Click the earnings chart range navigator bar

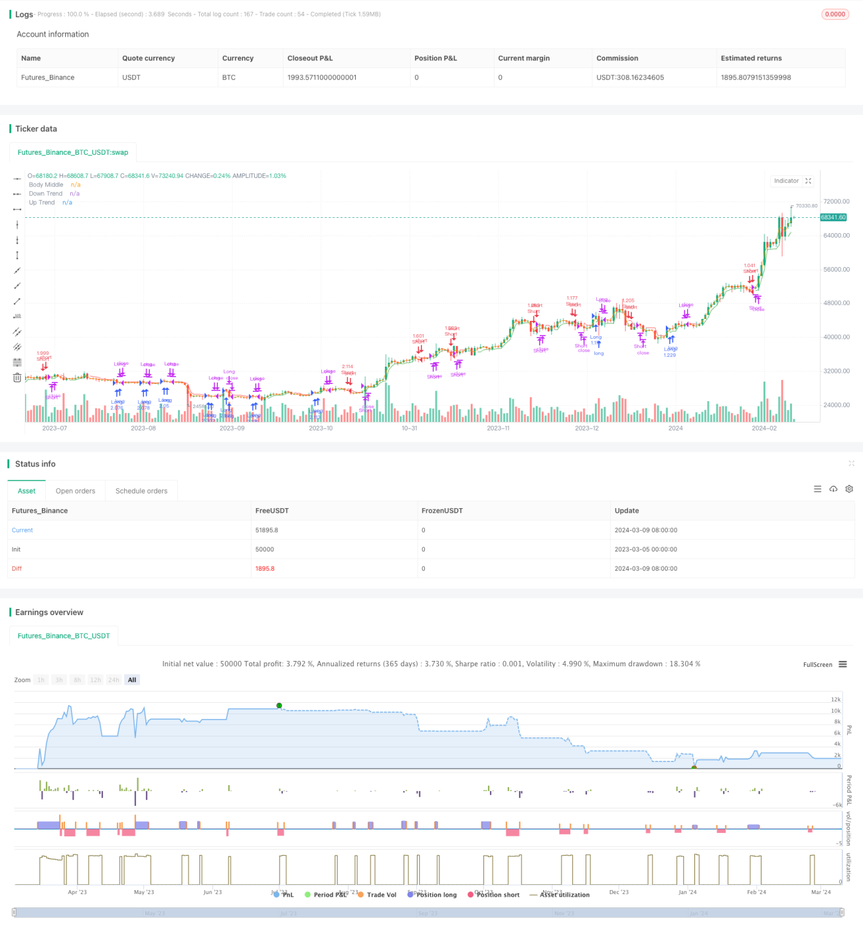click(428, 913)
